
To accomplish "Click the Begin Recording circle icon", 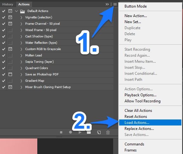I will (70, 132).
